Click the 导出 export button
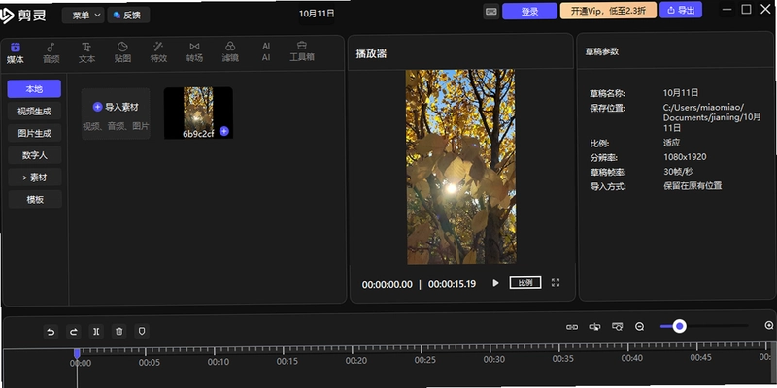The width and height of the screenshot is (777, 388). pyautogui.click(x=681, y=10)
